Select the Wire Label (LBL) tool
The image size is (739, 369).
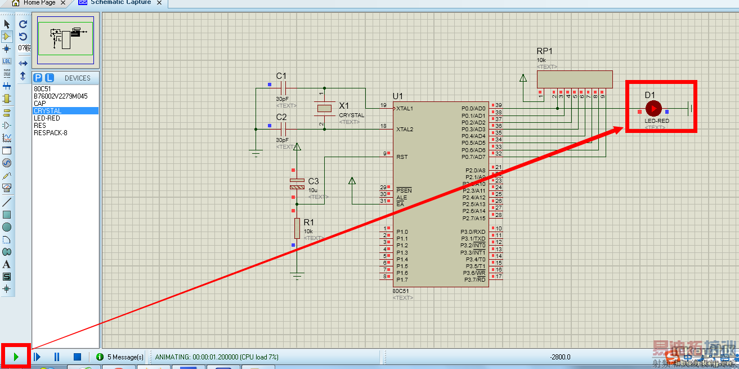click(x=7, y=61)
